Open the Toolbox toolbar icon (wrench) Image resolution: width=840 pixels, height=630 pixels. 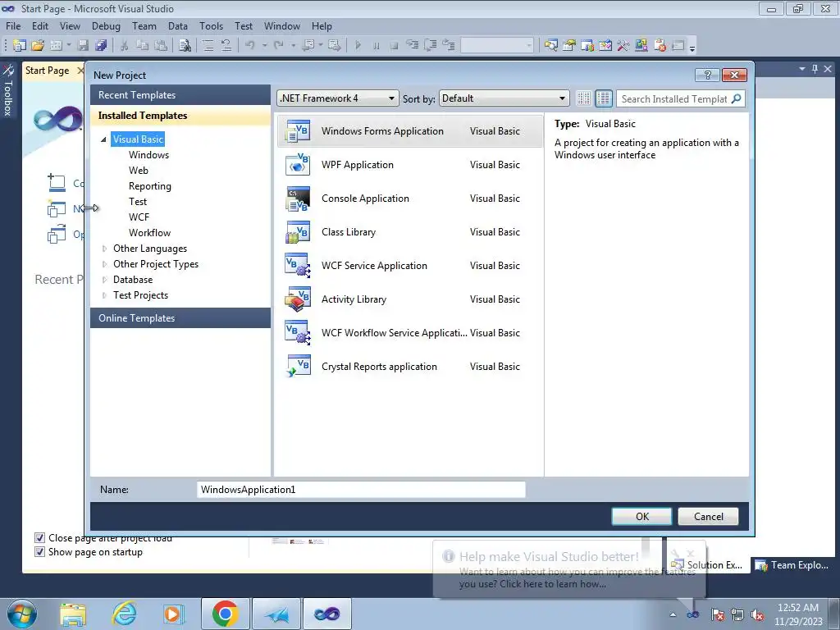(623, 46)
